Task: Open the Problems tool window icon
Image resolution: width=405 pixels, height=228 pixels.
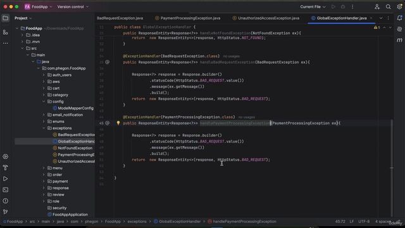Action: click(6, 201)
